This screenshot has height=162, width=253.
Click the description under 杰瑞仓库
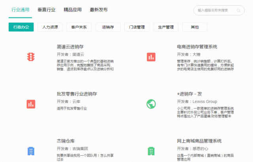tap(85, 157)
